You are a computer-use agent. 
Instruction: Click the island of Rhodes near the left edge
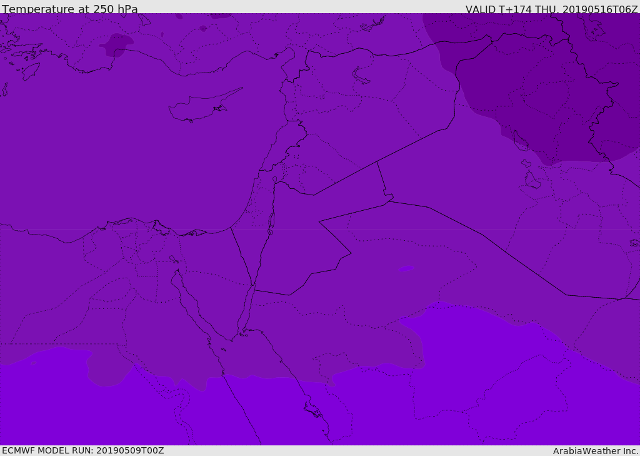(x=30, y=71)
